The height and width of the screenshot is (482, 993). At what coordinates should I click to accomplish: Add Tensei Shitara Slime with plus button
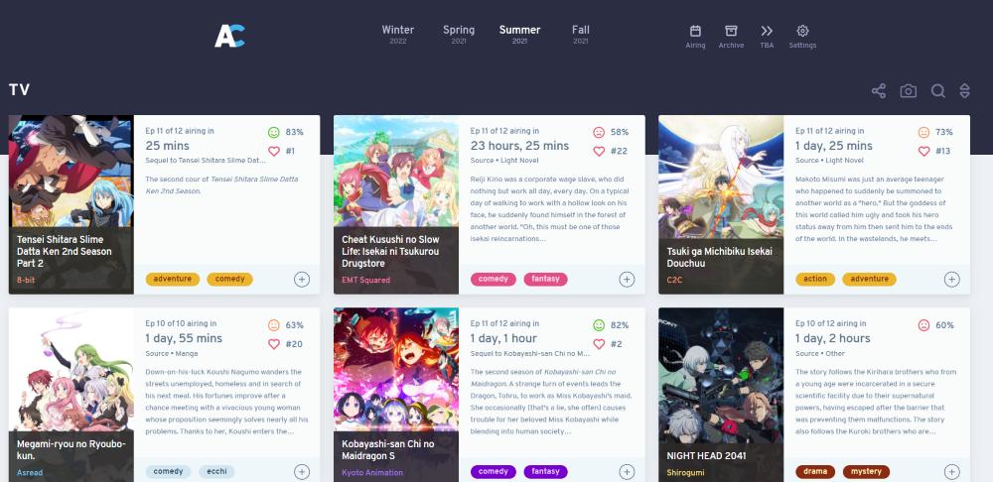[x=302, y=279]
